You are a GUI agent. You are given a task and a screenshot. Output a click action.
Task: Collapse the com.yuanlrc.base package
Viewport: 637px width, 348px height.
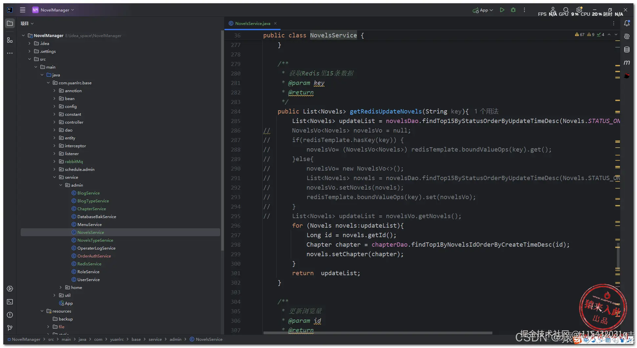click(48, 83)
